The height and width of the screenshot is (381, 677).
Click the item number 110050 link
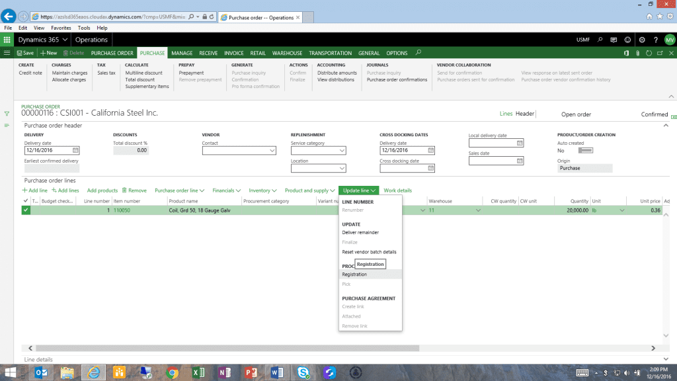pos(122,210)
